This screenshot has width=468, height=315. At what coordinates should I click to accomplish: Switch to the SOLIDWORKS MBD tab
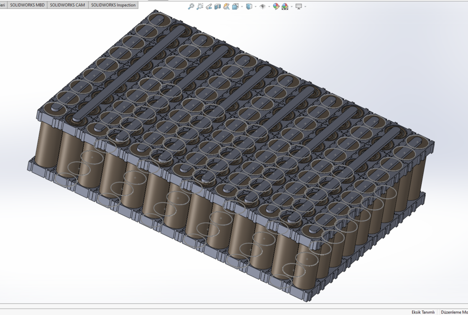28,4
